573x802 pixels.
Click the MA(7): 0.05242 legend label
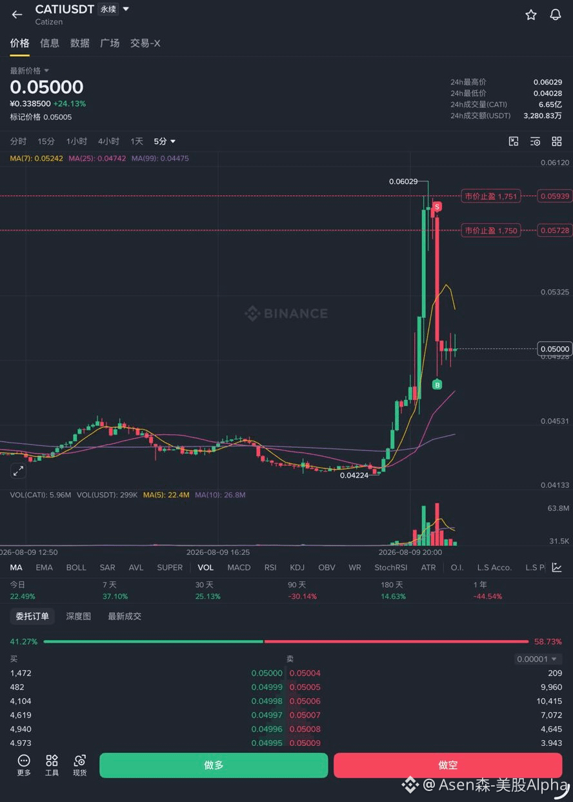pyautogui.click(x=36, y=158)
